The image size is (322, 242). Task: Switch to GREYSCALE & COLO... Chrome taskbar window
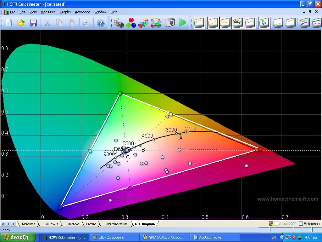pos(164,237)
